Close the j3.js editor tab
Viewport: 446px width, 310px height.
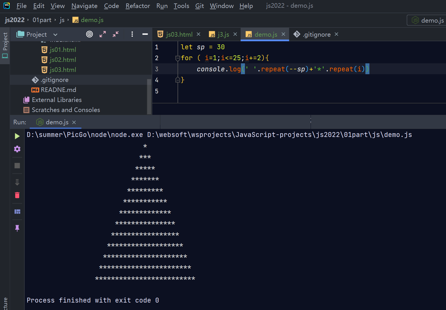[235, 34]
